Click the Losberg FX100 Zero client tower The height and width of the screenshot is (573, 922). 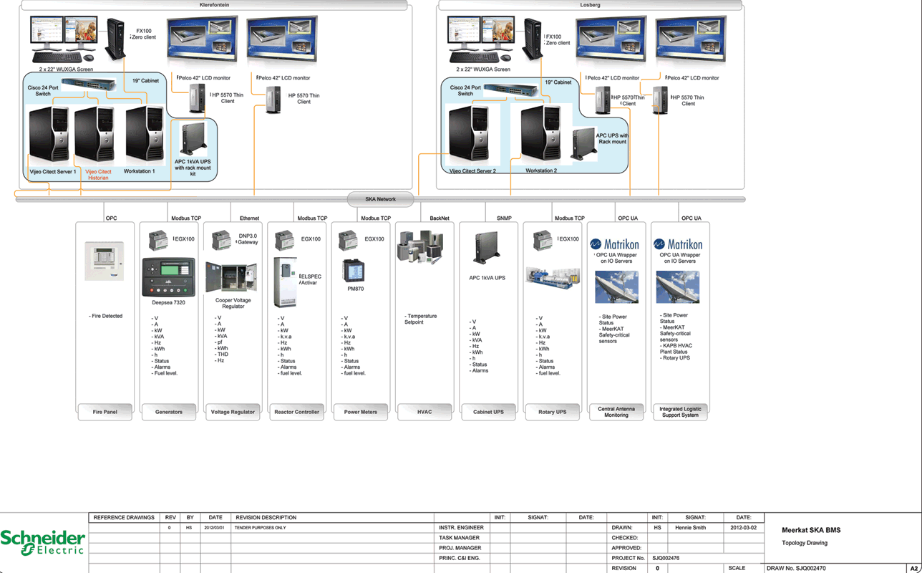pos(532,40)
